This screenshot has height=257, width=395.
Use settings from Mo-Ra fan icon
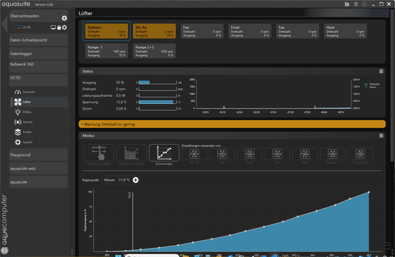tap(194, 154)
